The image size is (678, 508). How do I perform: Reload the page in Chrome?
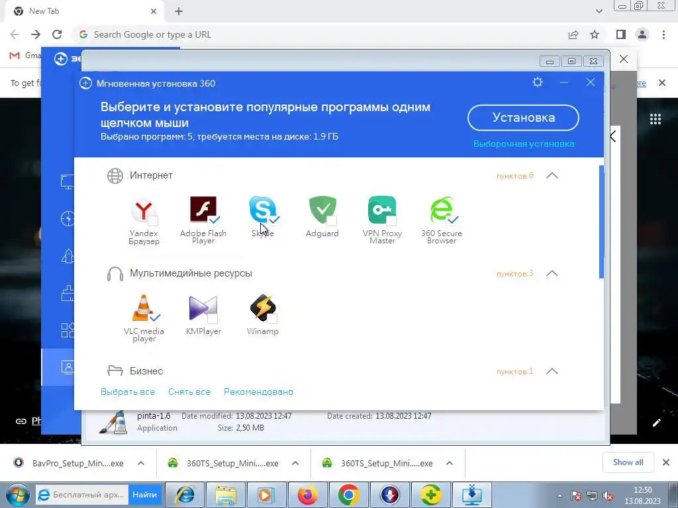(x=57, y=34)
